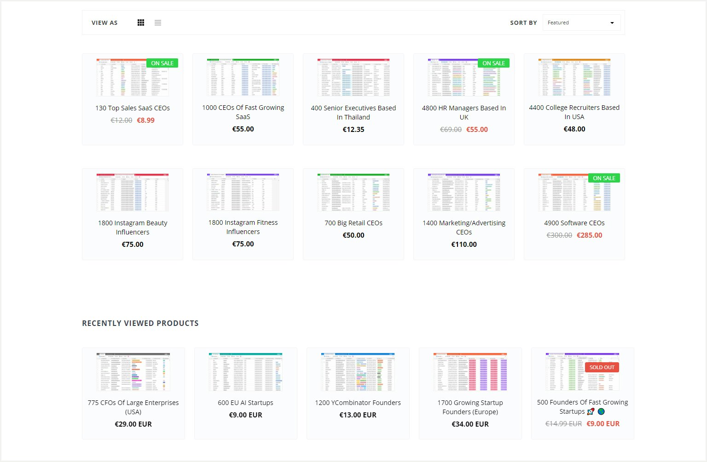Click the RECENTLY VIEWED PRODUCTS heading
This screenshot has height=462, width=707.
140,323
